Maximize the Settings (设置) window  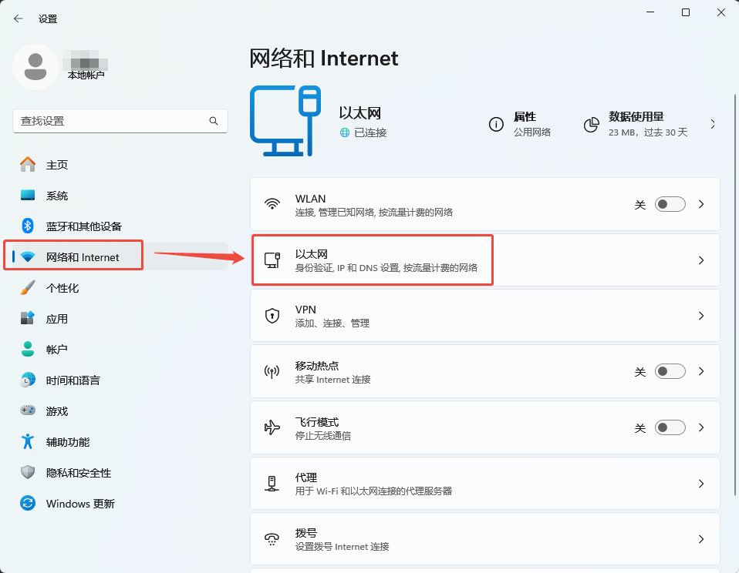[686, 12]
